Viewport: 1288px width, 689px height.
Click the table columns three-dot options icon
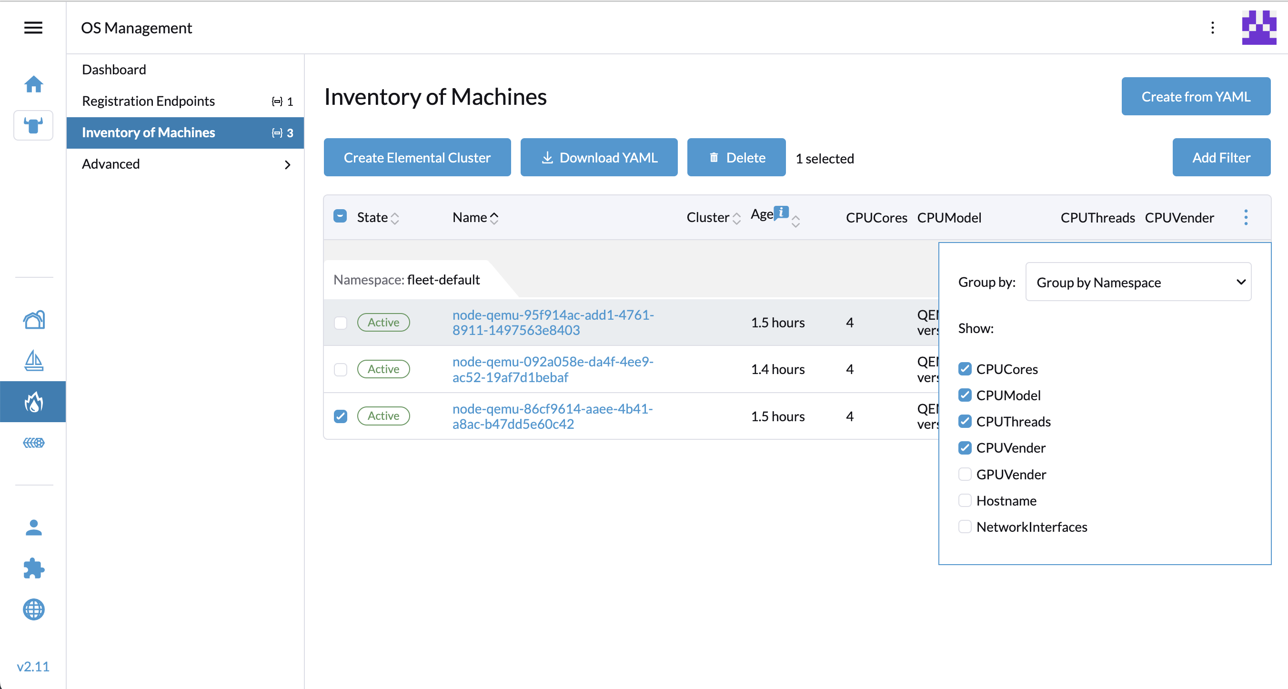coord(1246,217)
